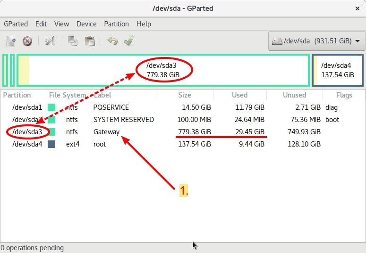Viewport: 366px width, 253px height.
Task: Sort by the Unused column header
Action: (x=294, y=95)
